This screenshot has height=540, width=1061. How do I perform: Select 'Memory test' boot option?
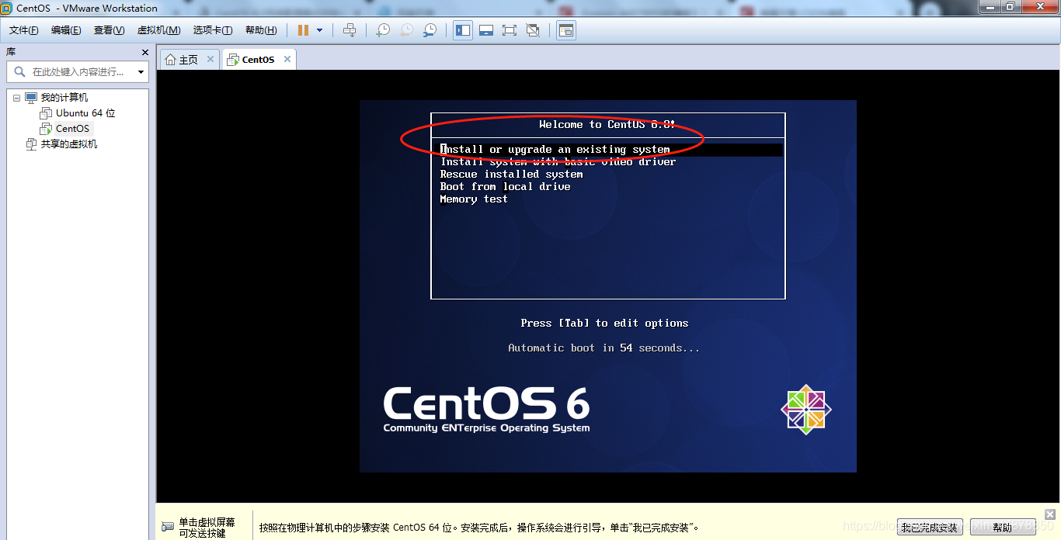click(473, 199)
